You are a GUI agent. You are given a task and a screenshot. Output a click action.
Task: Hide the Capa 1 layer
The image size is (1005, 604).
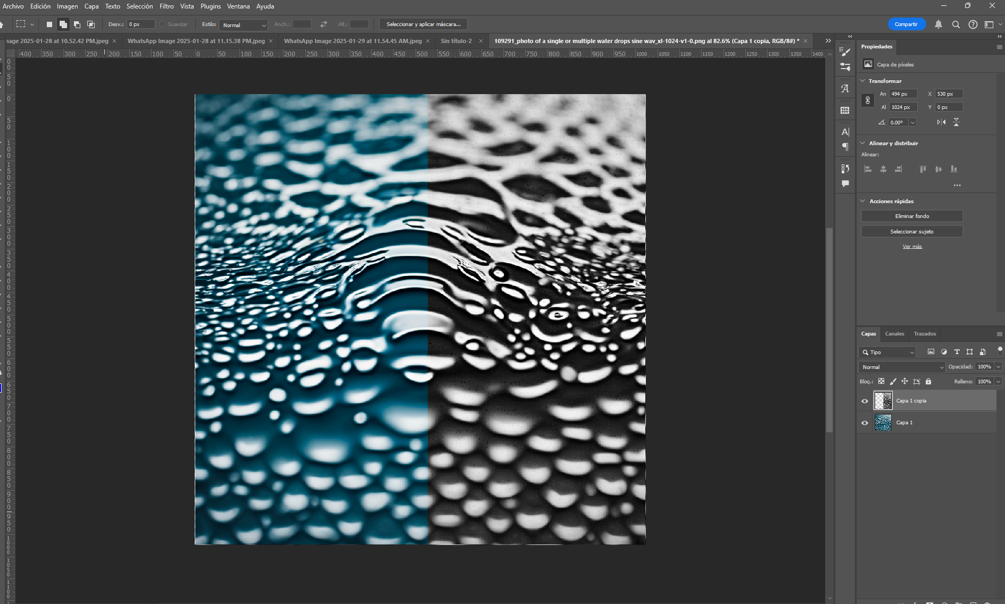(865, 423)
